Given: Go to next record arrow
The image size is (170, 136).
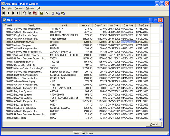Looking at the screenshot, I should 13,13.
